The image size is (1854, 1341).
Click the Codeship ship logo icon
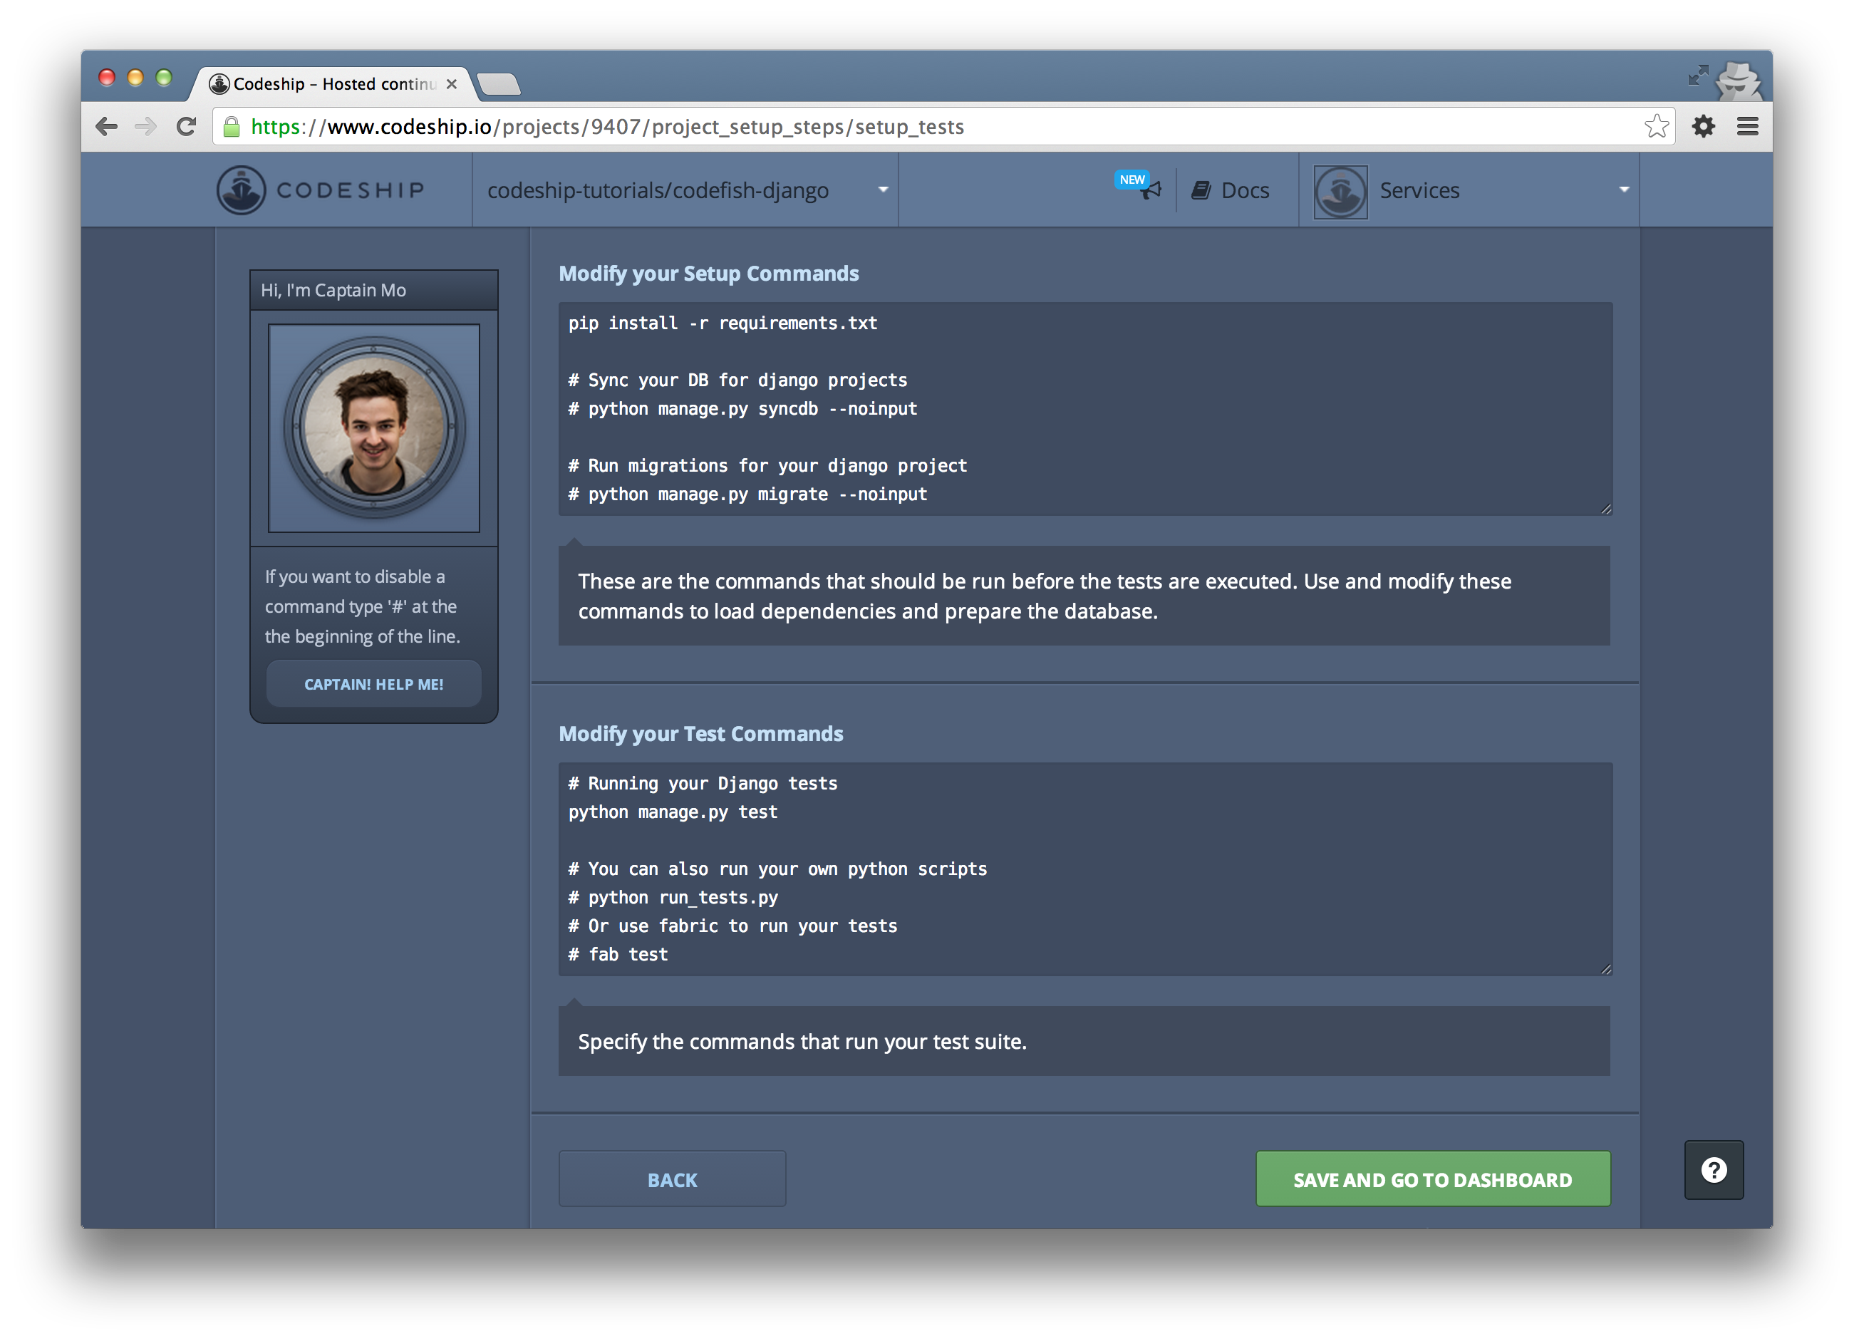[x=240, y=190]
